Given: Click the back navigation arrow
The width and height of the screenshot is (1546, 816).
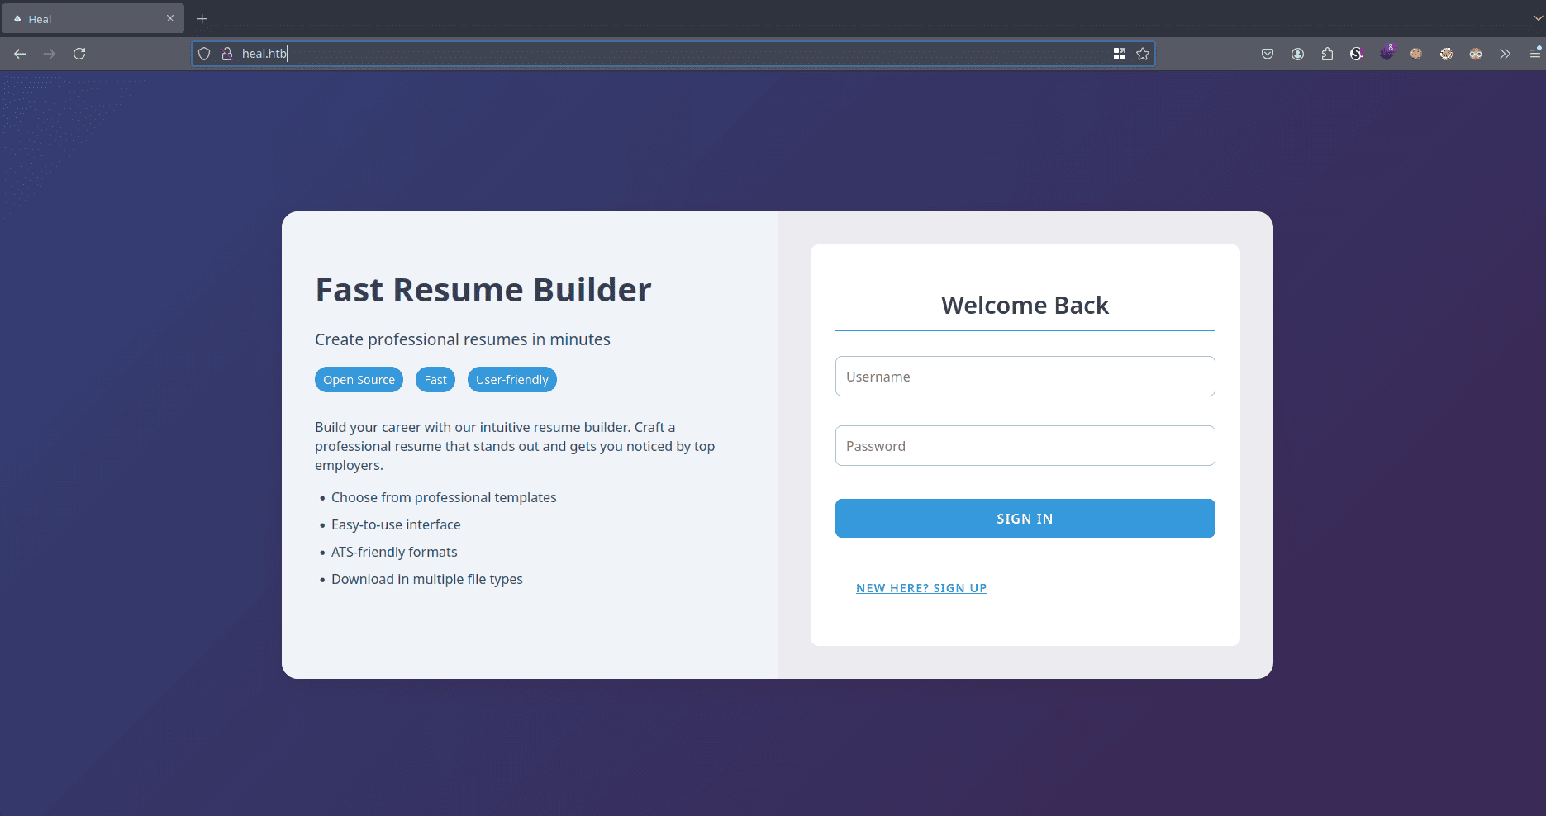Looking at the screenshot, I should point(20,54).
